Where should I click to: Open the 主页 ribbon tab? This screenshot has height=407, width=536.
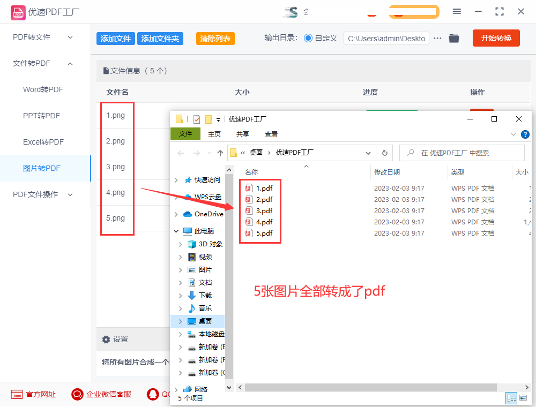(x=214, y=134)
